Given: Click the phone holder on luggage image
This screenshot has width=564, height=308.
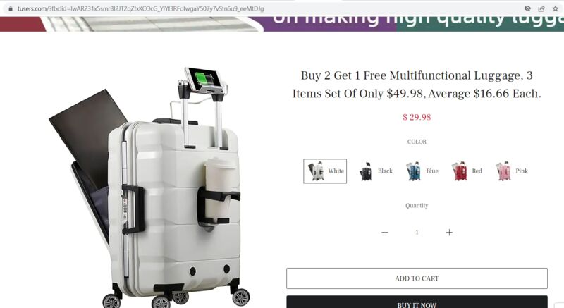Looking at the screenshot, I should point(203,82).
